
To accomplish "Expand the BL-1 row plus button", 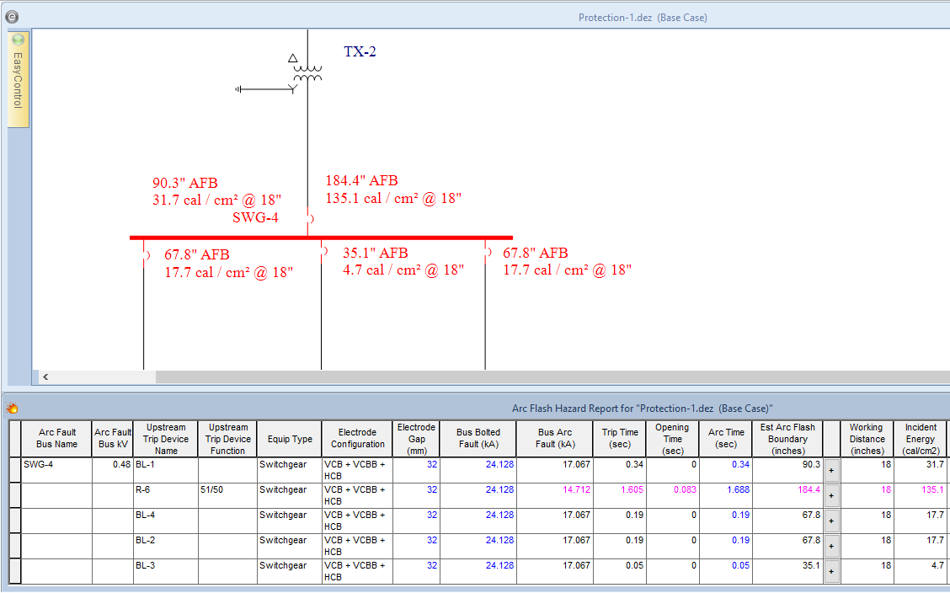I will (x=830, y=470).
